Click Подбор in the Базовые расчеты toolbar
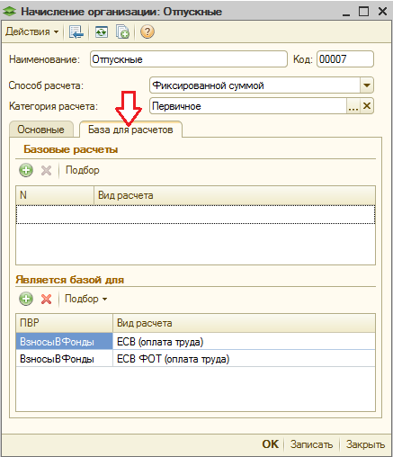 83,170
